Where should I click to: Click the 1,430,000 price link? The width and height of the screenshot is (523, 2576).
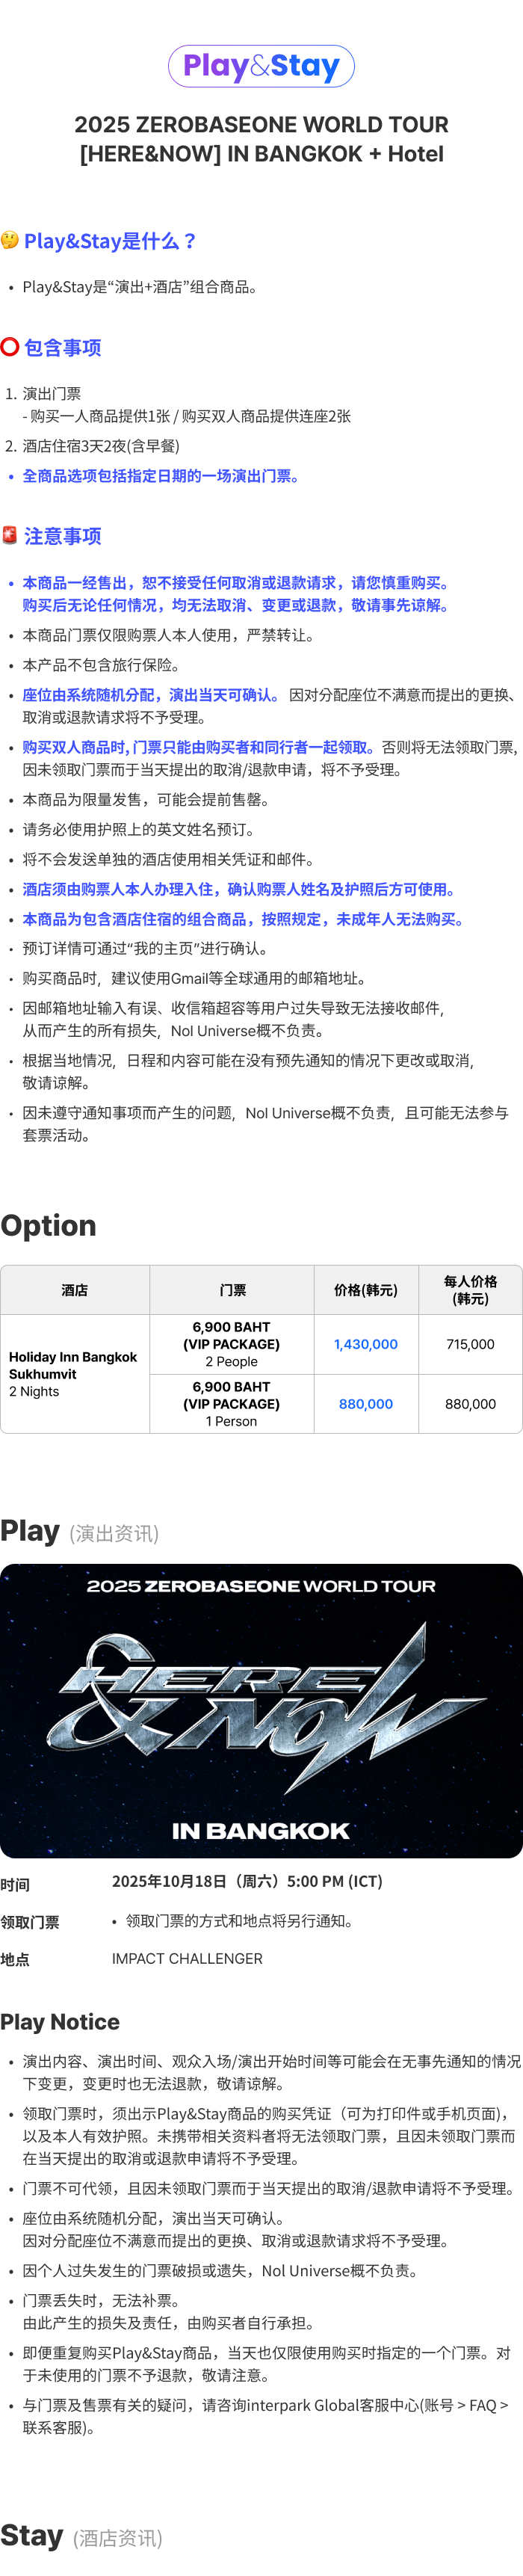[x=366, y=1344]
